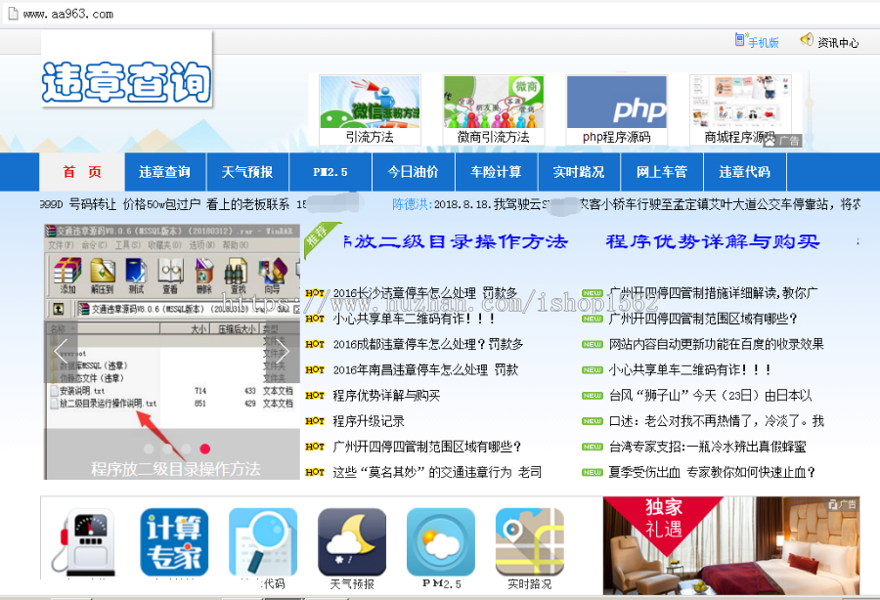Click the address bar URL www.aa963.com
The height and width of the screenshot is (600, 880).
(x=67, y=14)
